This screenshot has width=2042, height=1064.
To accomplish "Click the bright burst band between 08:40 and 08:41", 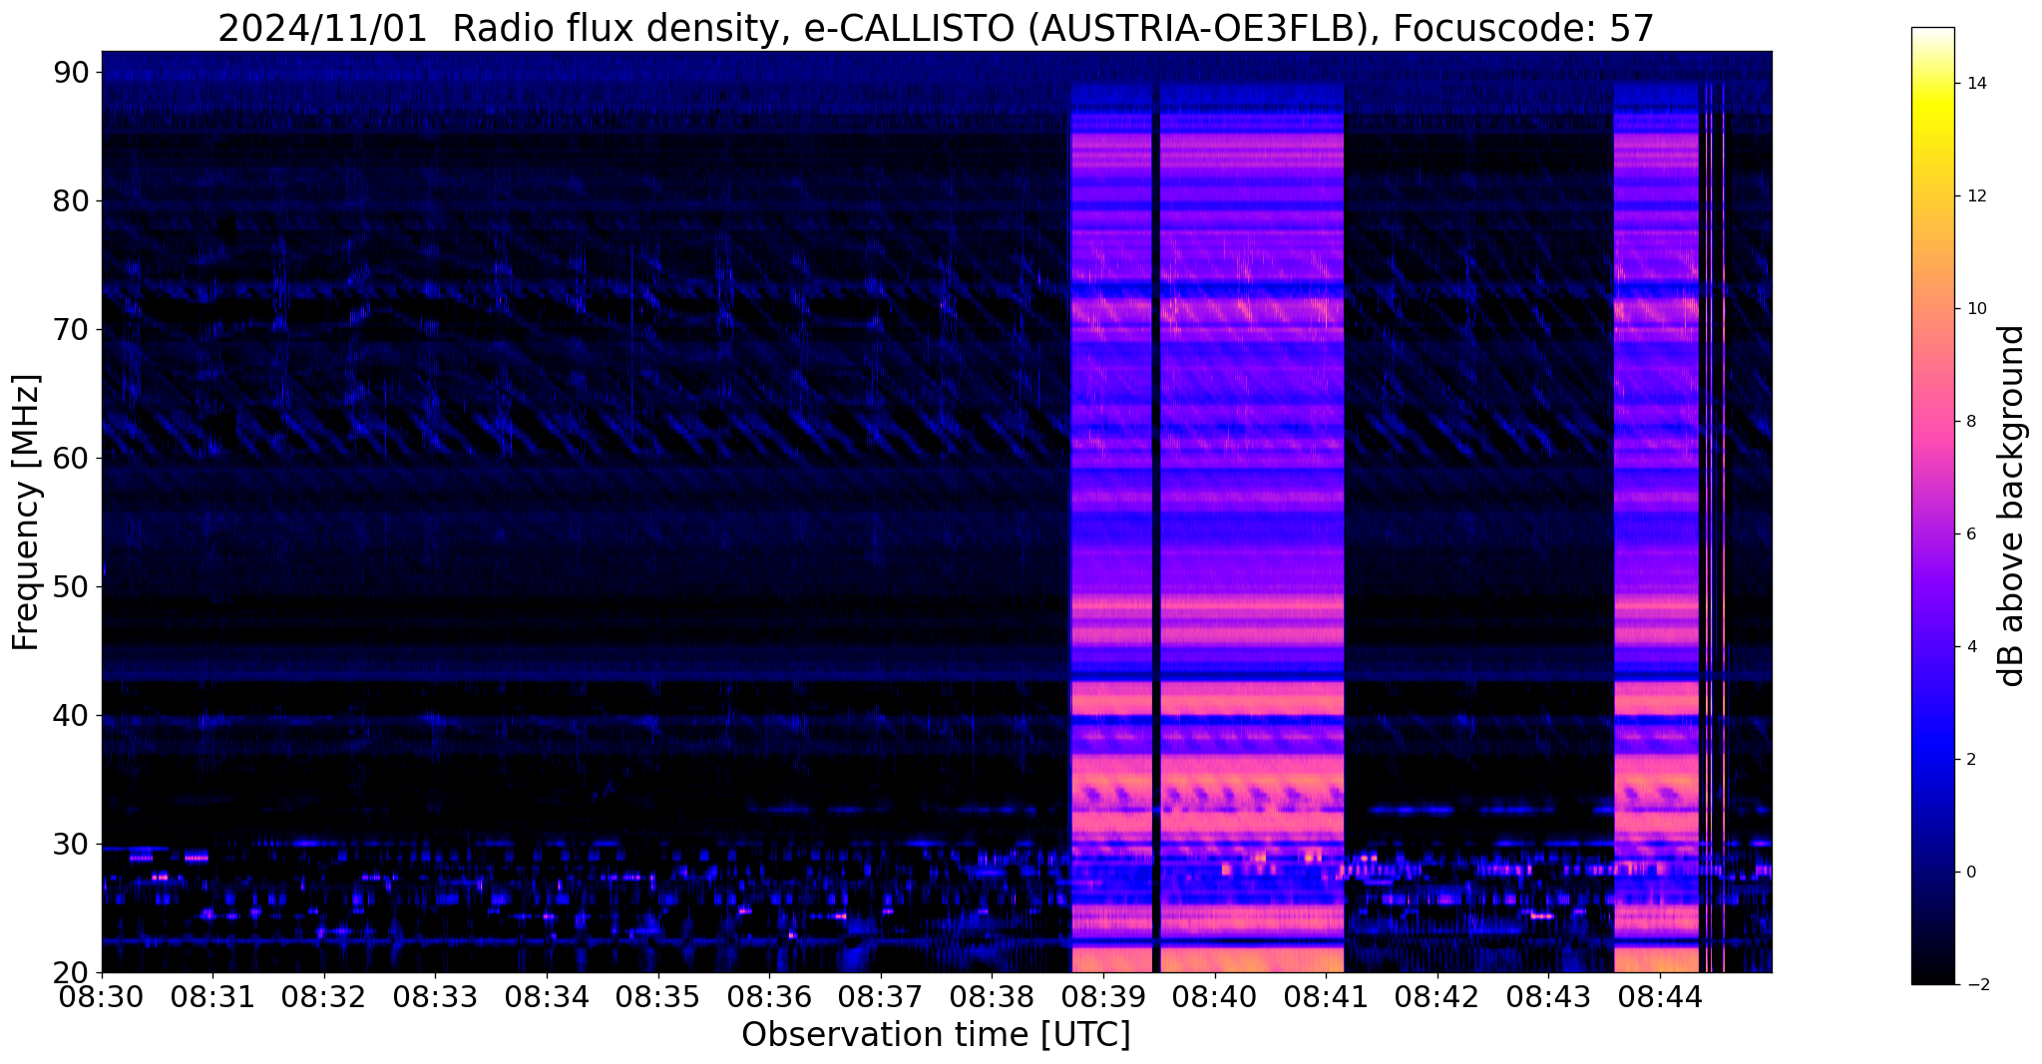I will point(1252,529).
